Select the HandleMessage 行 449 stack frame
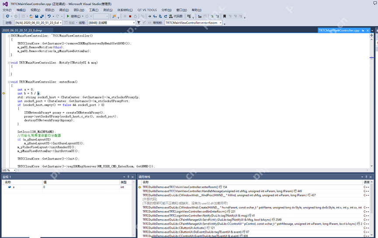This screenshot has width=378, height=238. [222, 191]
